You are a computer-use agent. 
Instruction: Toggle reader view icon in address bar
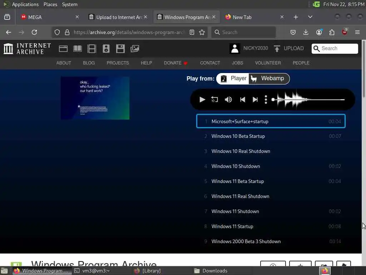(192, 32)
